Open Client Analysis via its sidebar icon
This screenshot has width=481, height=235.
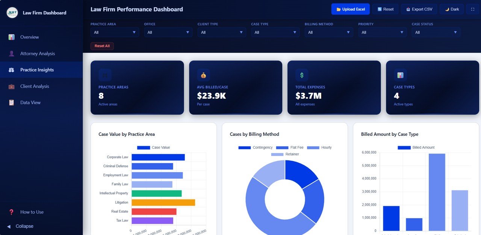tap(12, 86)
